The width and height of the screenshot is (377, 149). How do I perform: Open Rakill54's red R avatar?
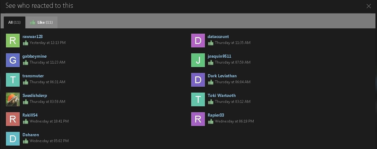tap(13, 119)
